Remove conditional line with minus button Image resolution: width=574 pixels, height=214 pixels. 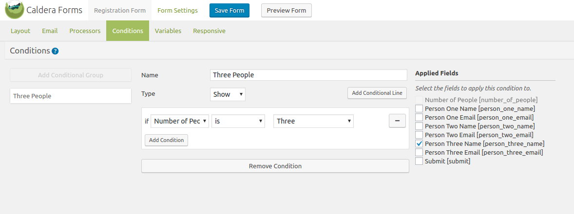pos(397,121)
